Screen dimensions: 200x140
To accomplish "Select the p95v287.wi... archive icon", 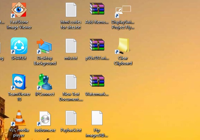I will coord(97,45).
